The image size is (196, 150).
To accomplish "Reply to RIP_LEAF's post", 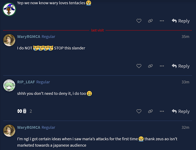I will click(x=180, y=111).
